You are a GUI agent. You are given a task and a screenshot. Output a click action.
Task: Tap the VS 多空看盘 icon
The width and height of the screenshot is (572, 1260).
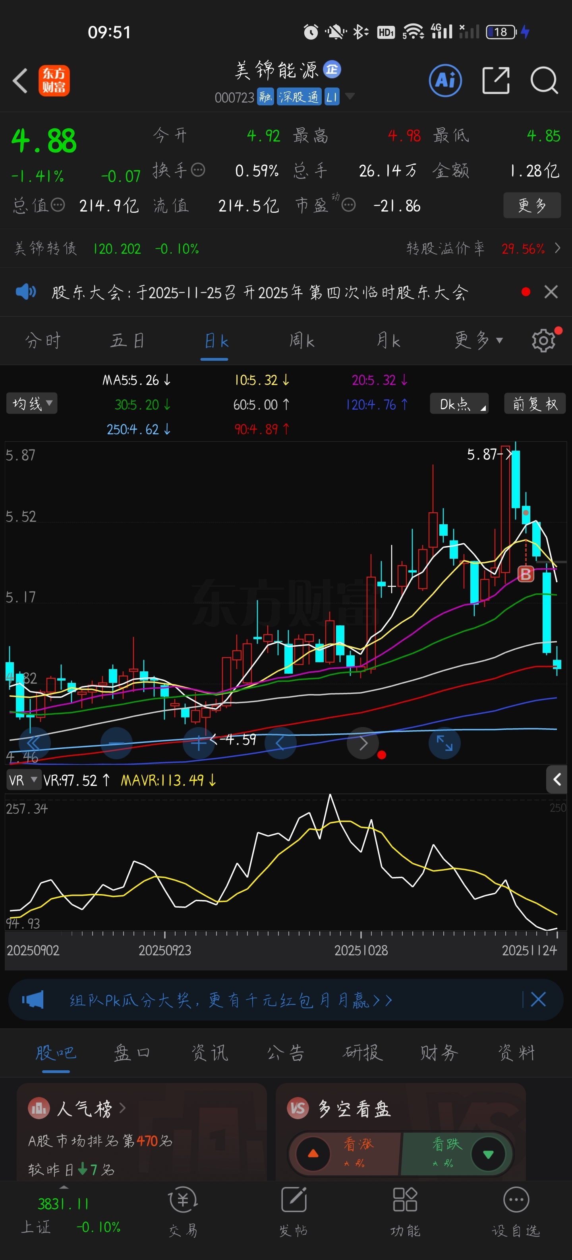pyautogui.click(x=298, y=1108)
